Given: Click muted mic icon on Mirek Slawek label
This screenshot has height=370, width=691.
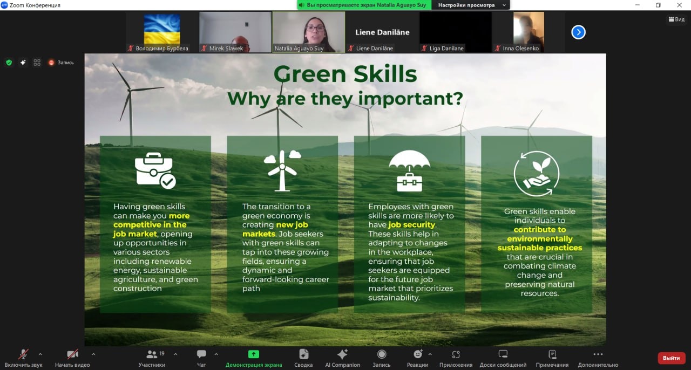Looking at the screenshot, I should tap(204, 49).
